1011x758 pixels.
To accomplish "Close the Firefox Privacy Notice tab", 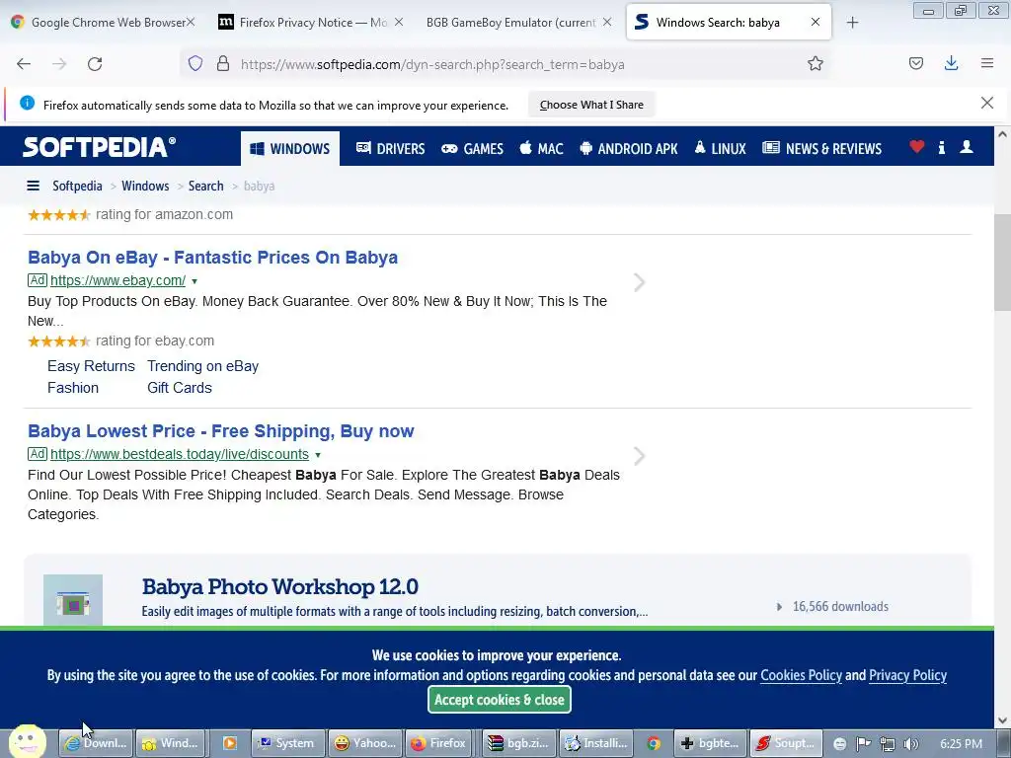I will click(399, 22).
